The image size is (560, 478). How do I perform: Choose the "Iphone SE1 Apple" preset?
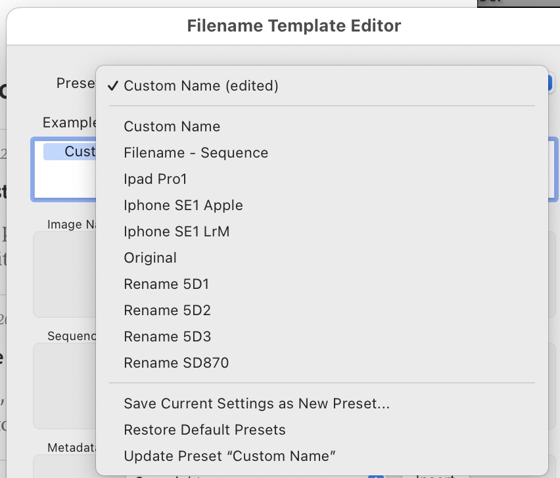[x=183, y=205]
